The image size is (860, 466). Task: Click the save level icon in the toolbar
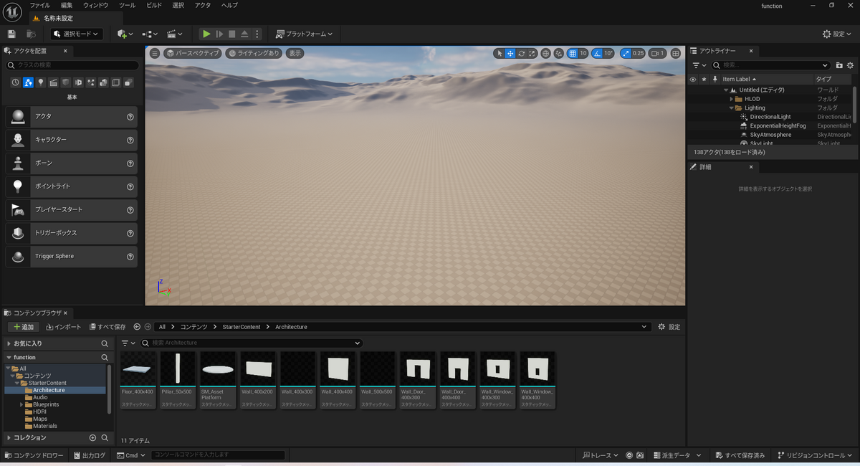tap(11, 34)
